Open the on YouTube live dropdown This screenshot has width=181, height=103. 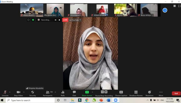tap(75, 20)
